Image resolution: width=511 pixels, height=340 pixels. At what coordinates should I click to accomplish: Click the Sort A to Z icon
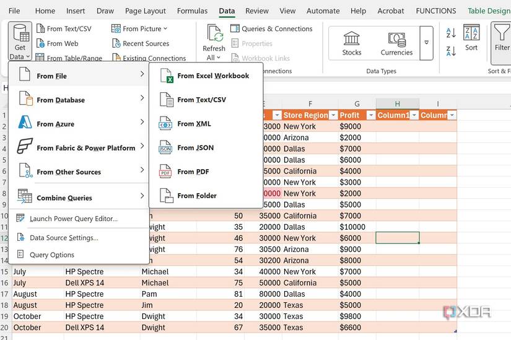451,33
